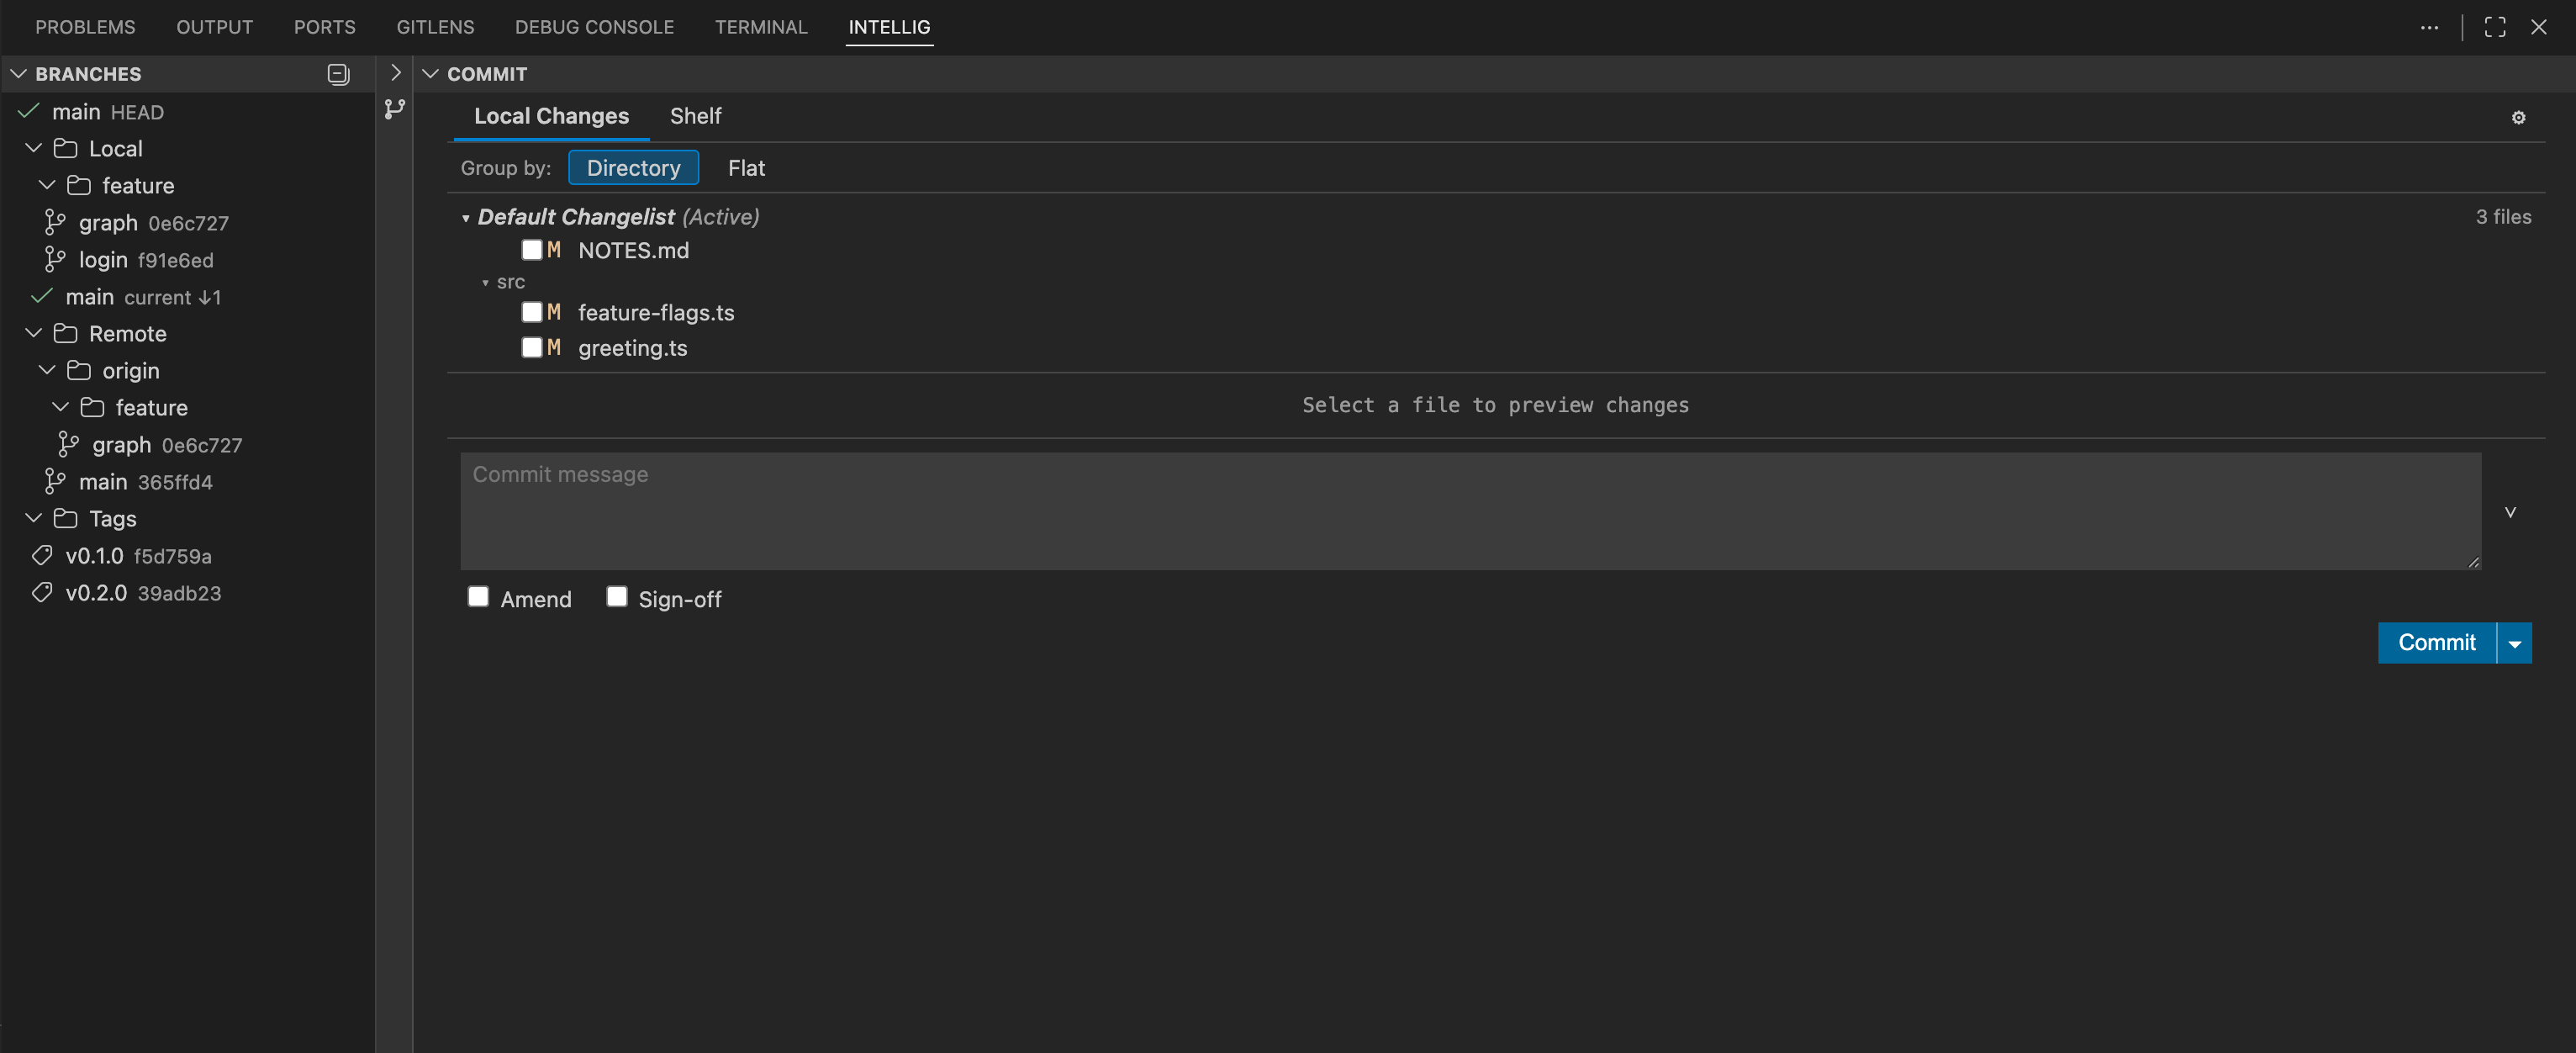
Task: Click the tag icon for v0.1.0
Action: (42, 555)
